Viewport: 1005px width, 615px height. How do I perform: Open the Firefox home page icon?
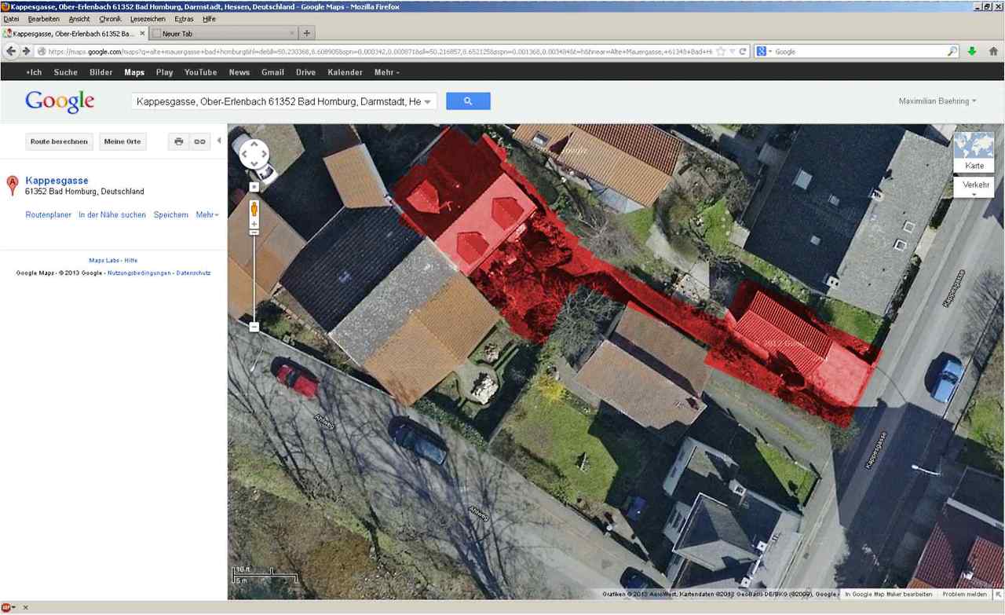pos(993,51)
